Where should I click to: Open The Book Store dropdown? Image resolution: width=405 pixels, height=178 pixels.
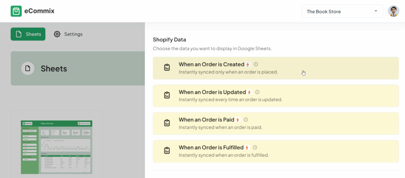tap(343, 11)
